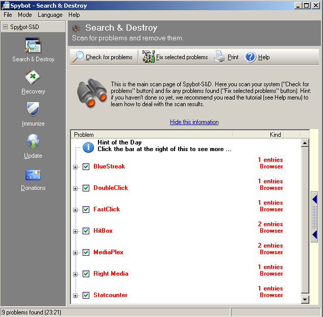323x317 pixels.
Task: Click the Help toolbar label
Action: tap(264, 57)
